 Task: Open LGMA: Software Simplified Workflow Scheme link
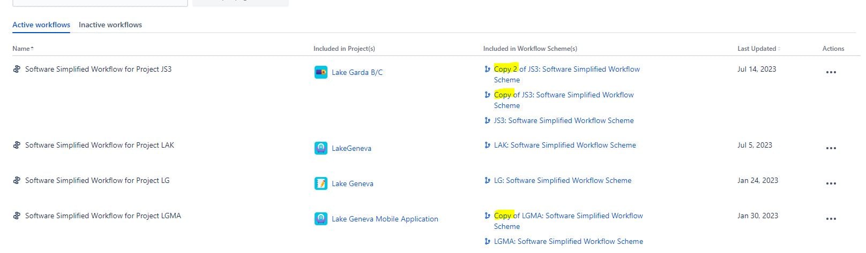(569, 241)
